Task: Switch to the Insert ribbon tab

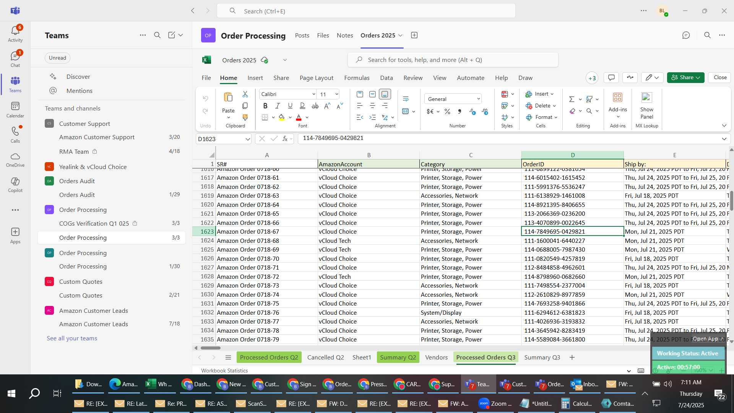Action: pyautogui.click(x=255, y=78)
